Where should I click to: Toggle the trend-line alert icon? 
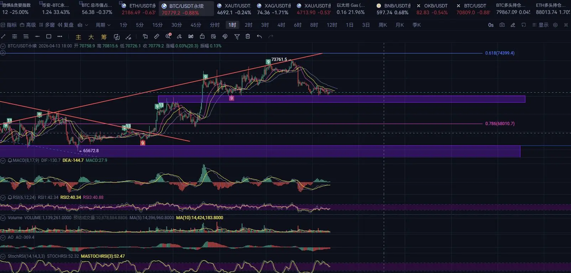tap(129, 37)
